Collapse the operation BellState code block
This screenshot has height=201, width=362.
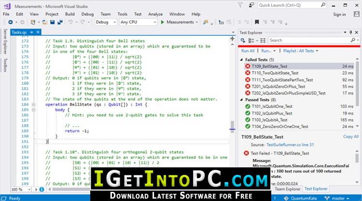(33, 105)
